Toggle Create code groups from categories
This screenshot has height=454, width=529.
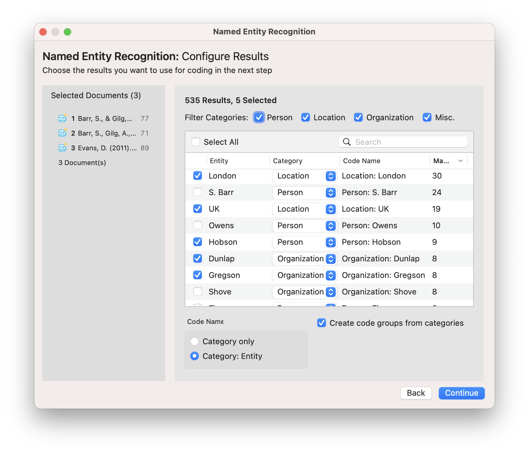(x=322, y=323)
